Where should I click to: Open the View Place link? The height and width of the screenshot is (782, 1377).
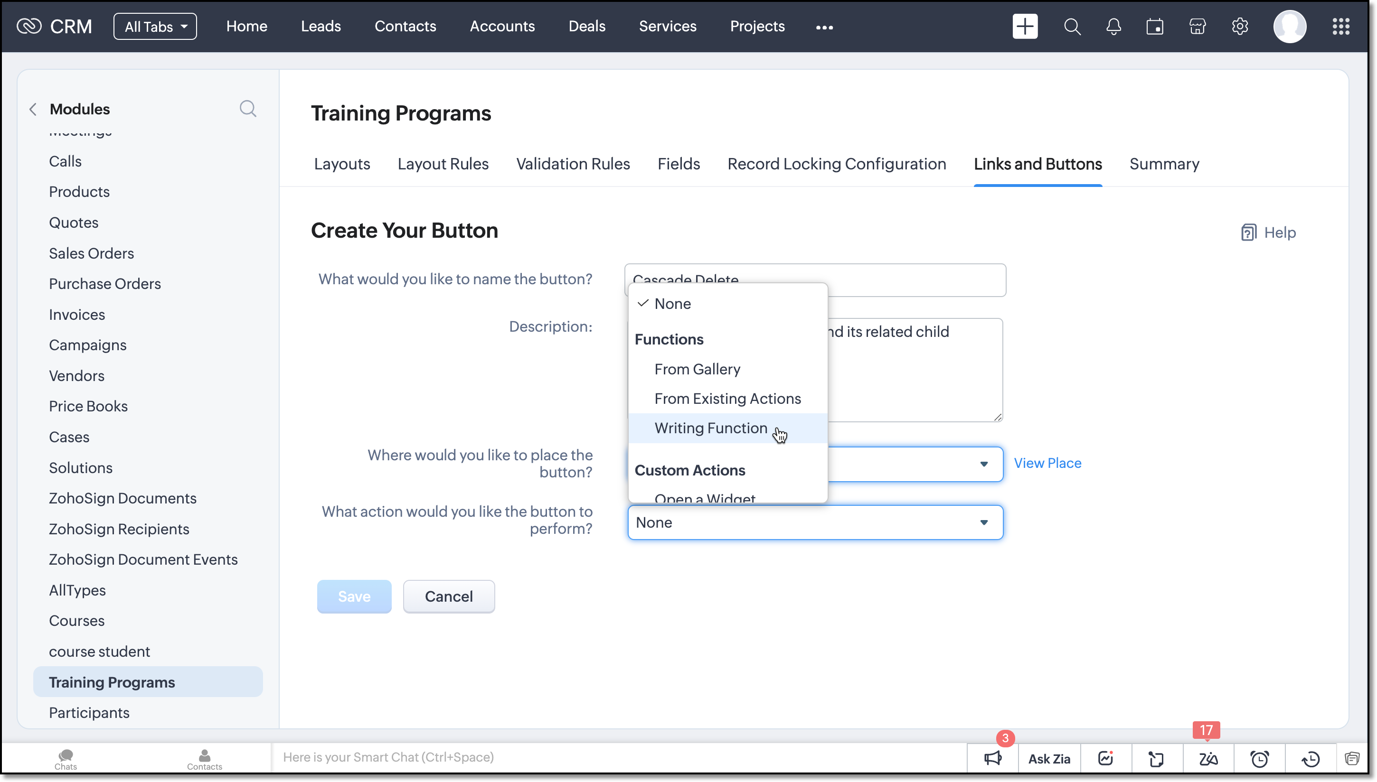1047,463
